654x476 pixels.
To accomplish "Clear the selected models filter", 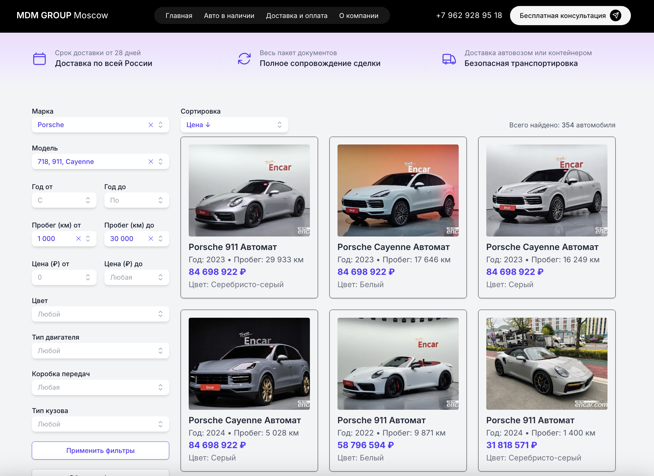I will [151, 162].
